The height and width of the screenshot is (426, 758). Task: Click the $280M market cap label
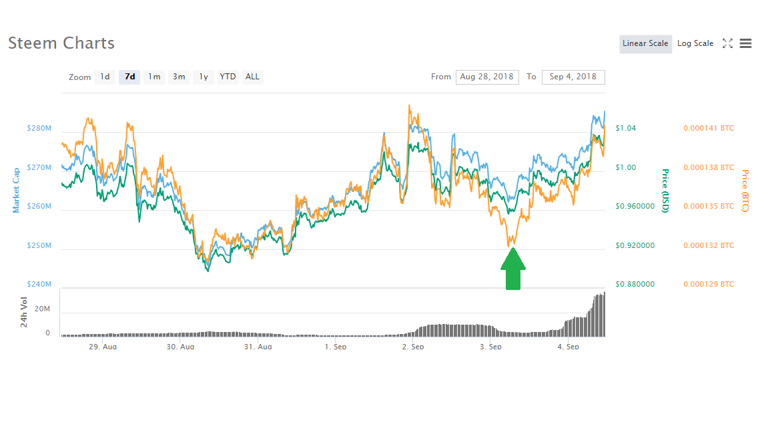tap(39, 128)
